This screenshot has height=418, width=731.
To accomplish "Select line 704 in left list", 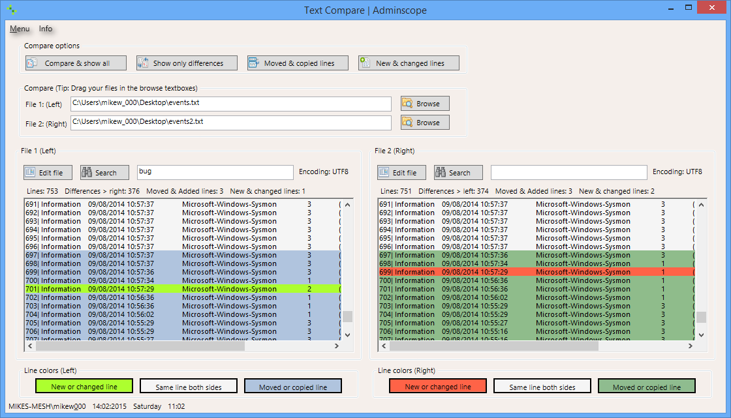I will (183, 314).
